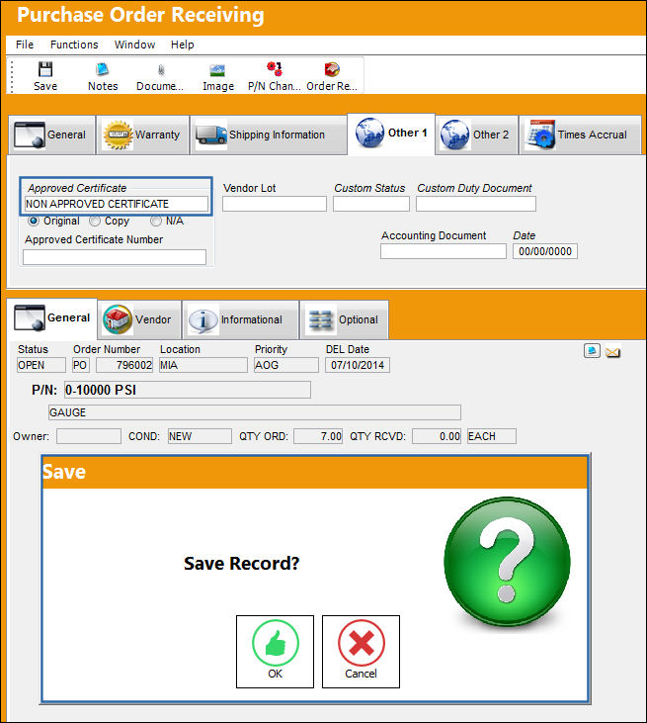Screen dimensions: 647x723
Task: Click the QTY RCVD field 0.00
Action: coord(436,436)
